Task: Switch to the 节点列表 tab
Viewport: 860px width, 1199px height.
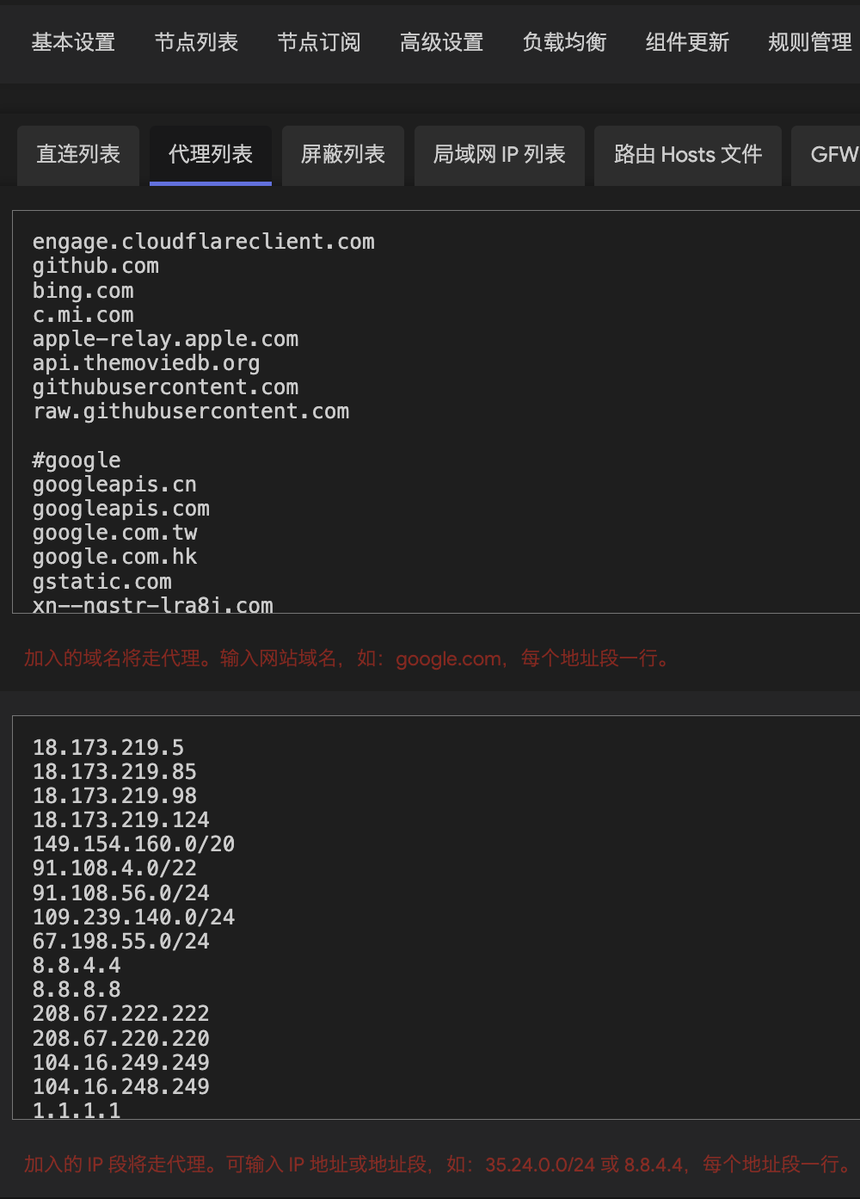Action: 196,42
